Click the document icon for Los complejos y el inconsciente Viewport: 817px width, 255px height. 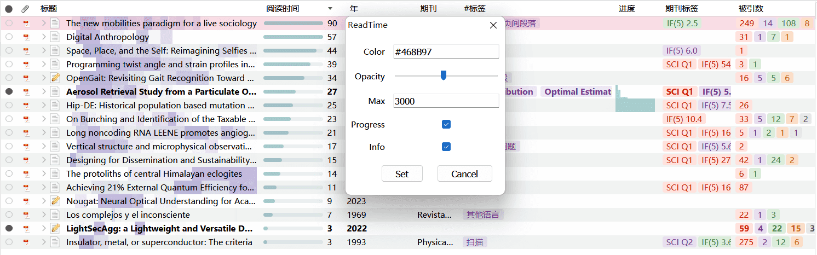[x=55, y=215]
